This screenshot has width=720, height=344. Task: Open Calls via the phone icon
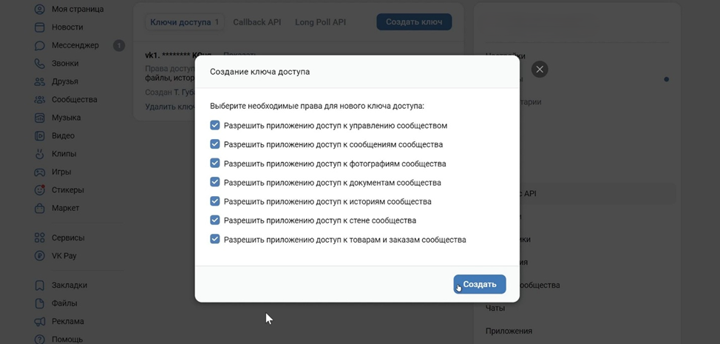(39, 64)
